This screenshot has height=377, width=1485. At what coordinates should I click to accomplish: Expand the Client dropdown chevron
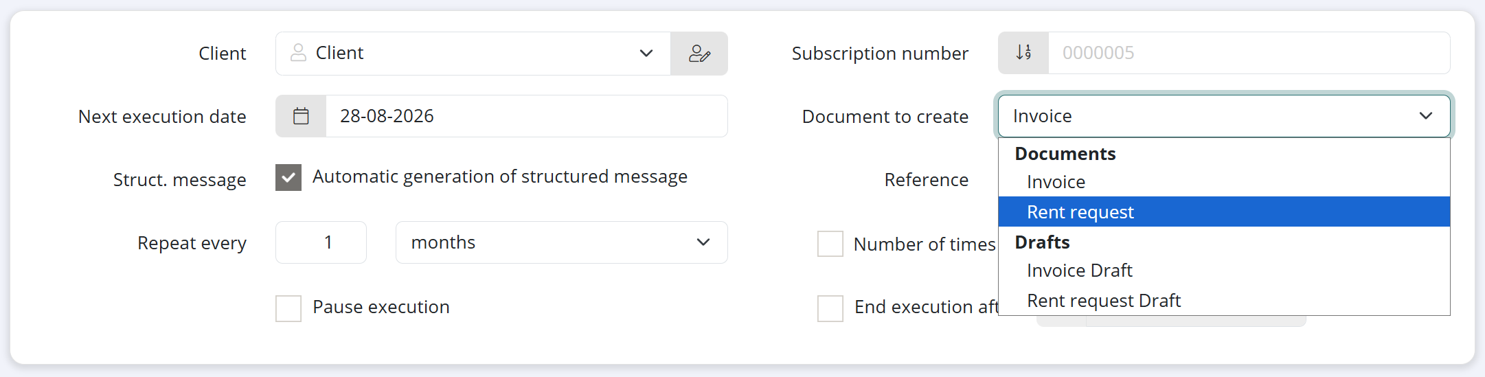coord(646,54)
